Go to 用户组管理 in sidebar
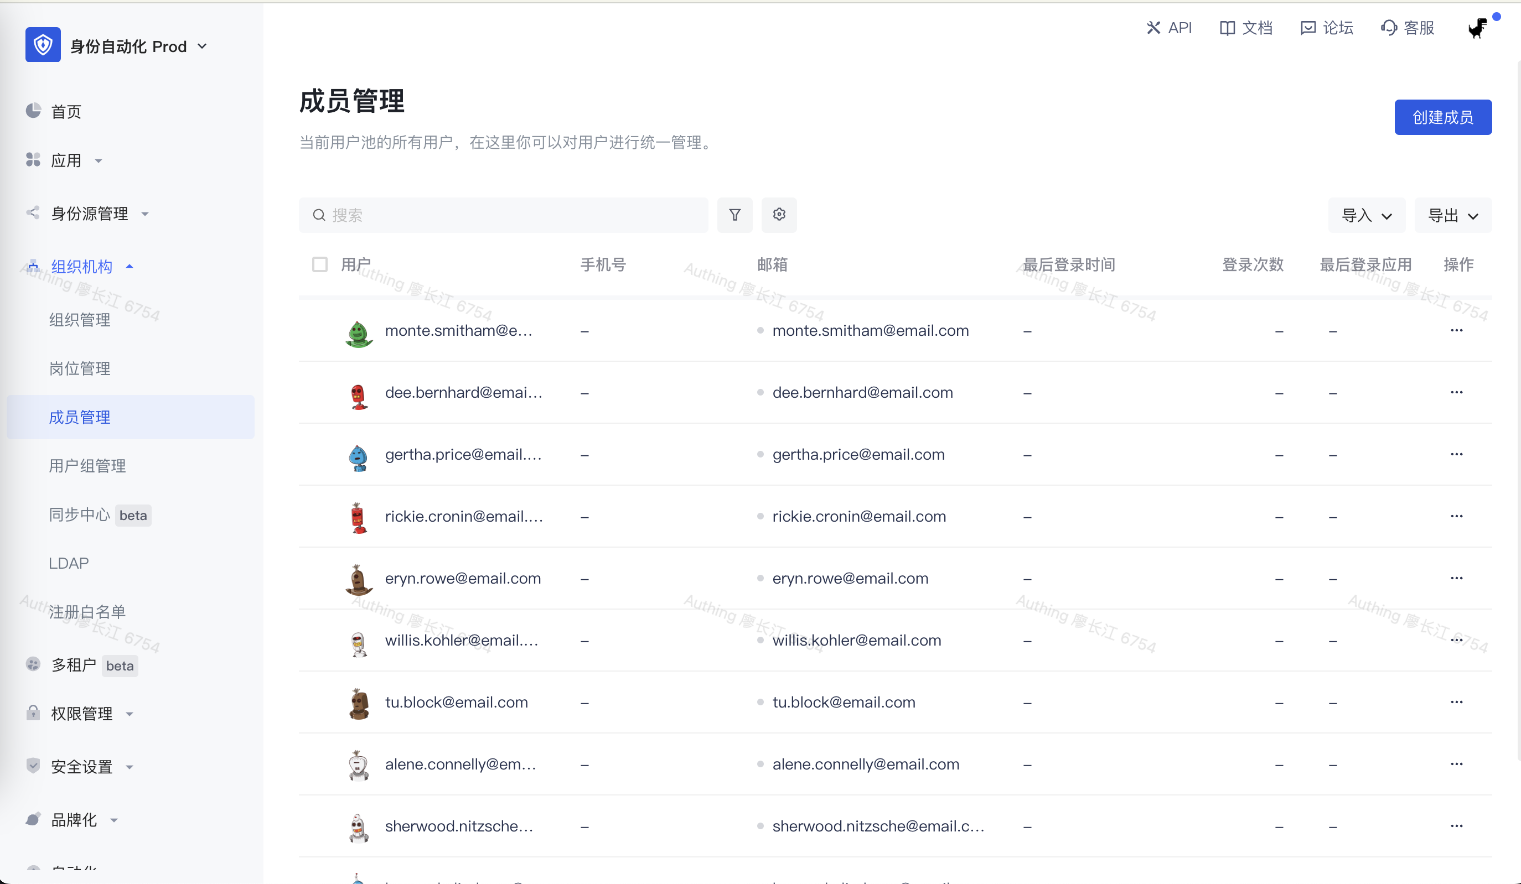The height and width of the screenshot is (884, 1521). (x=87, y=466)
